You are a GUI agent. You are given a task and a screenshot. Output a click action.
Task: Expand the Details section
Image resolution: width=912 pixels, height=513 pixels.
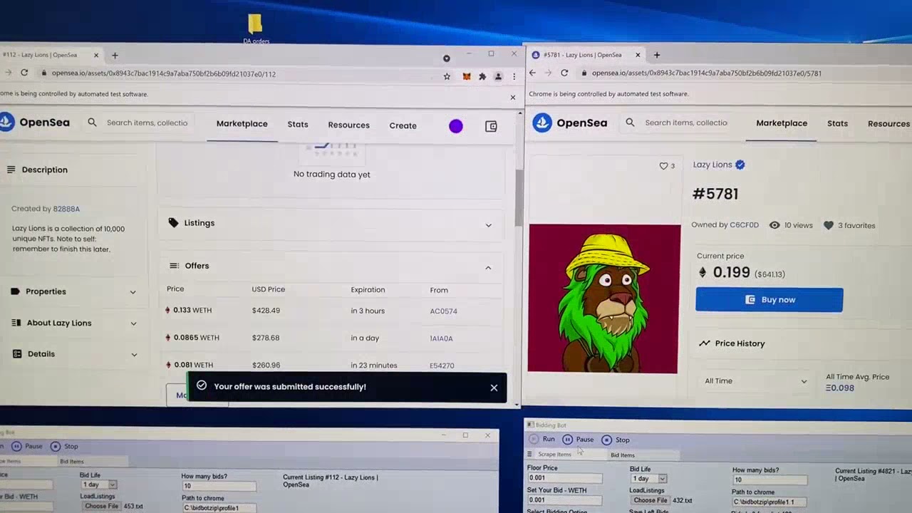(133, 354)
